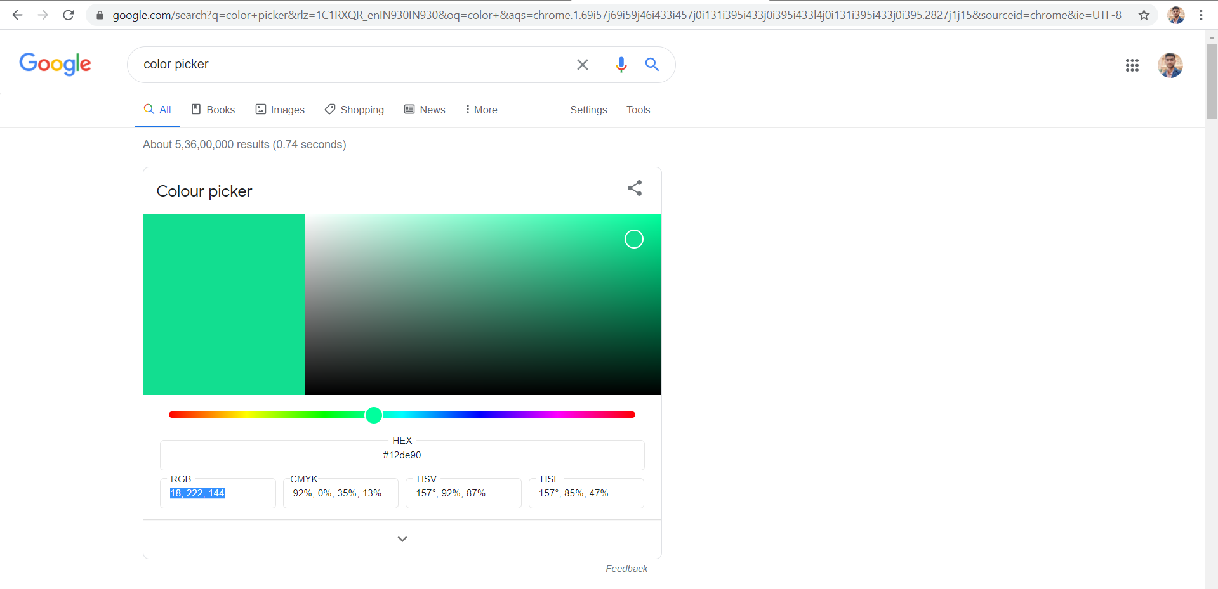Image resolution: width=1218 pixels, height=589 pixels.
Task: Open the Tools search options
Action: (638, 110)
